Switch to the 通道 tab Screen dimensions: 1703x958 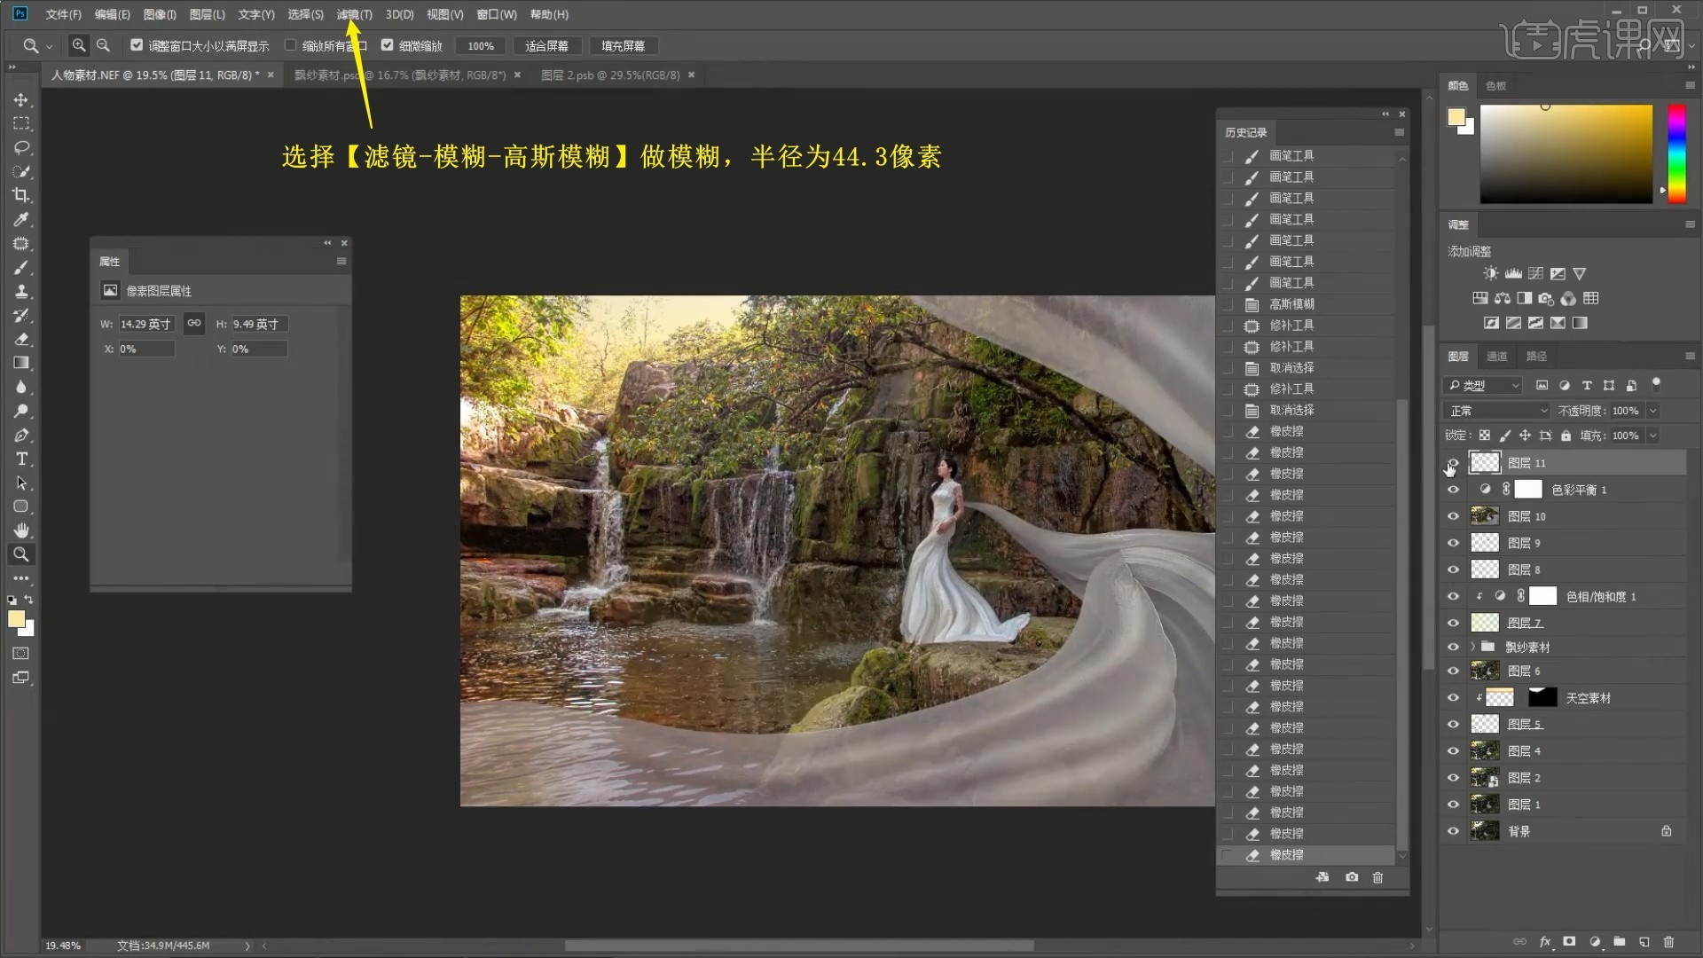[x=1497, y=356]
